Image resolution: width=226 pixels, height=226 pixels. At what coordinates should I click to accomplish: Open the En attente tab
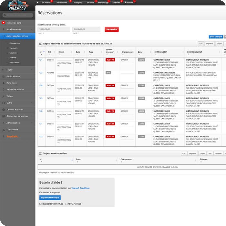click(x=46, y=3)
